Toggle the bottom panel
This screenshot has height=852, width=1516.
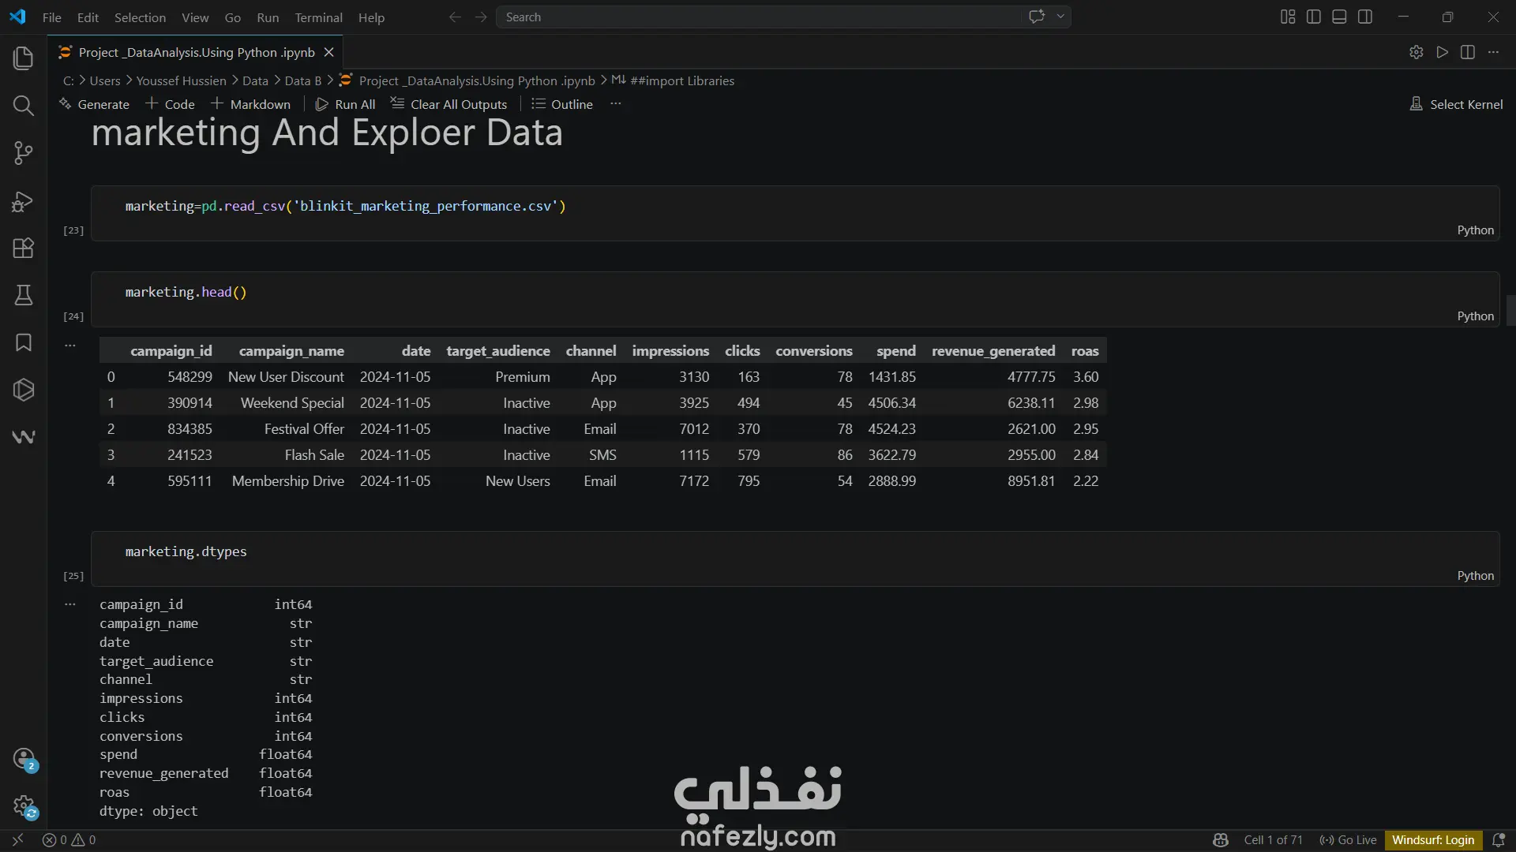(1339, 17)
